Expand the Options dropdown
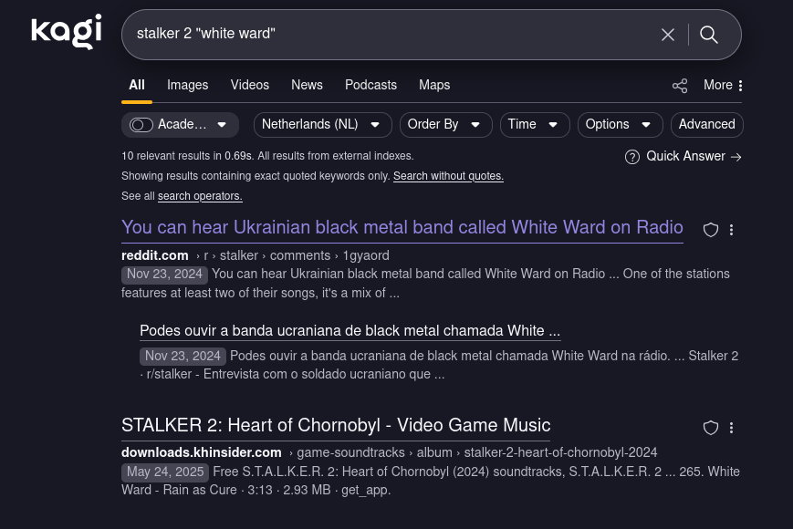Screen dimensions: 793x529 point(620,125)
